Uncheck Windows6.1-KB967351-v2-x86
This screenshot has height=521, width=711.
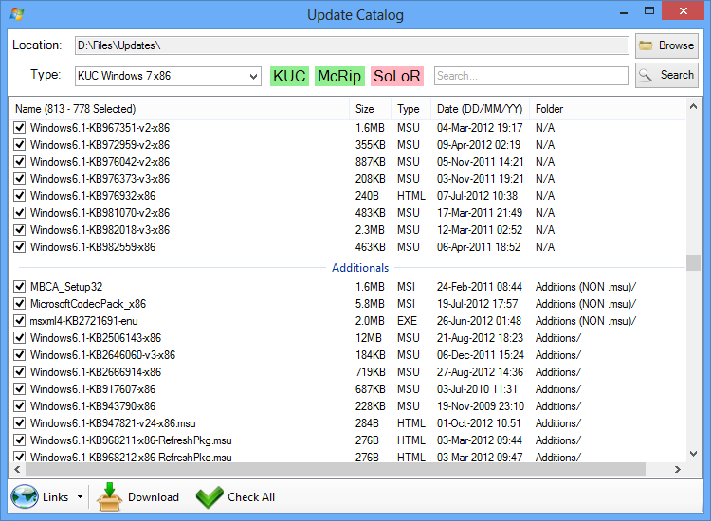click(x=20, y=127)
